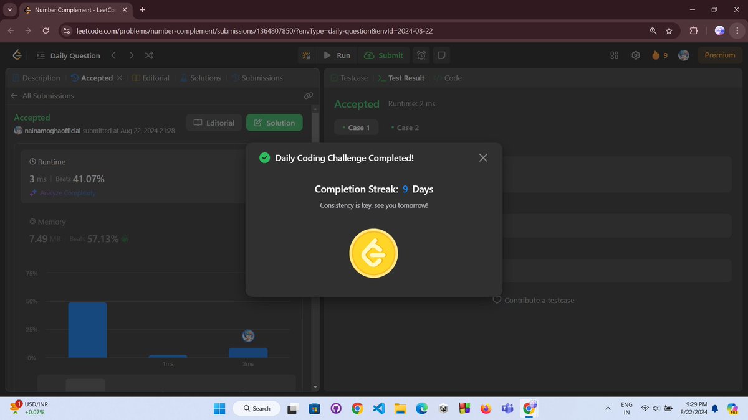Bookmark this page with star icon
748x420 pixels.
click(669, 30)
